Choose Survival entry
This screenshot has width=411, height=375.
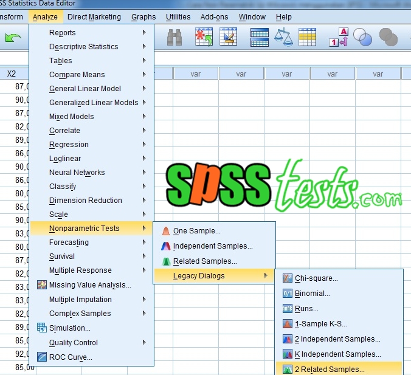[91, 256]
